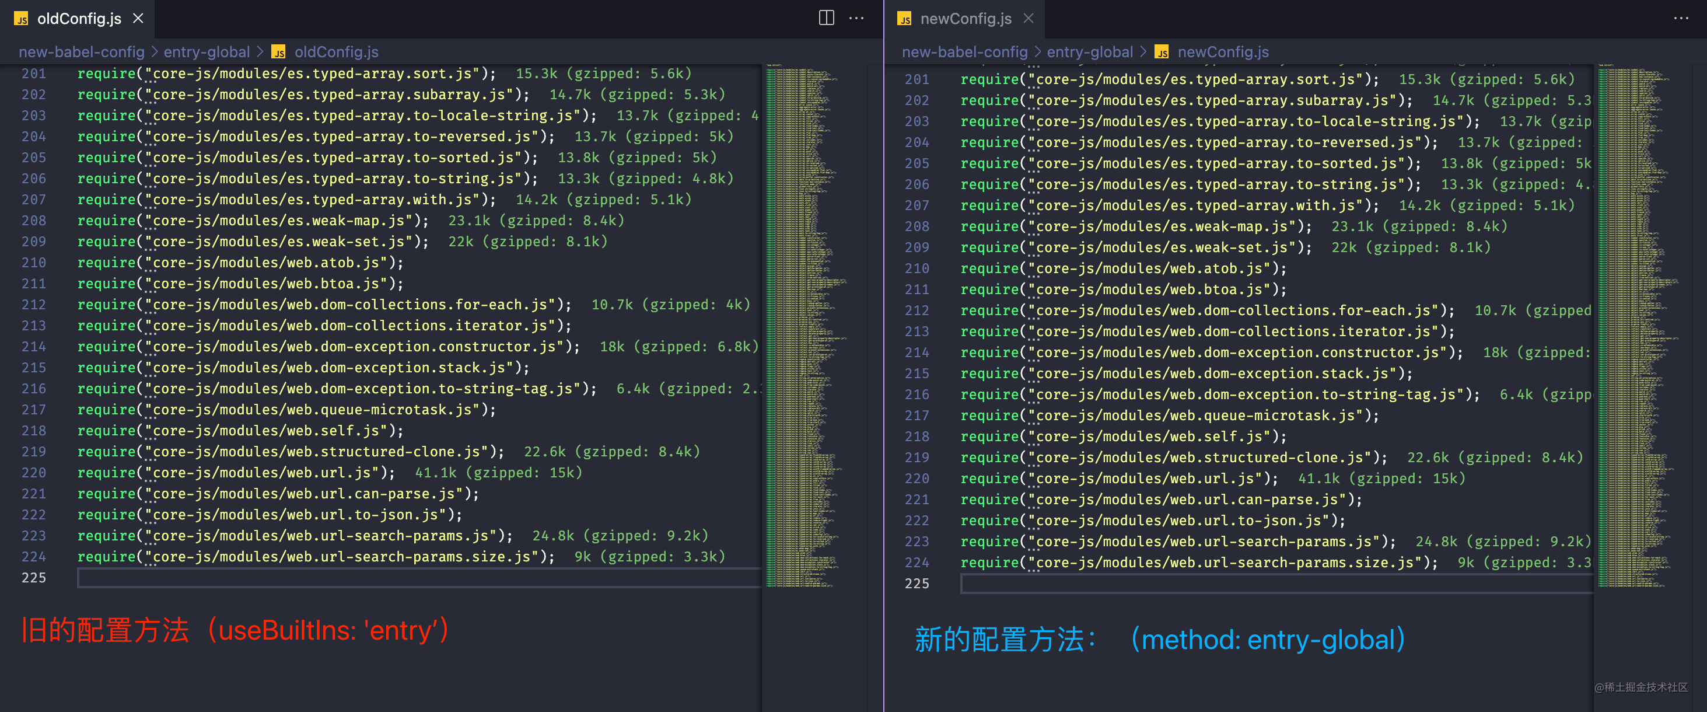
Task: Click JS file icon on oldConfig.js tab
Action: [x=21, y=19]
